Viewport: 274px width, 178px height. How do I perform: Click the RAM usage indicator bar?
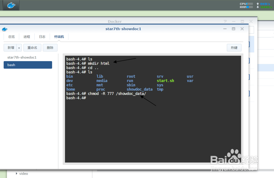click(250, 7)
